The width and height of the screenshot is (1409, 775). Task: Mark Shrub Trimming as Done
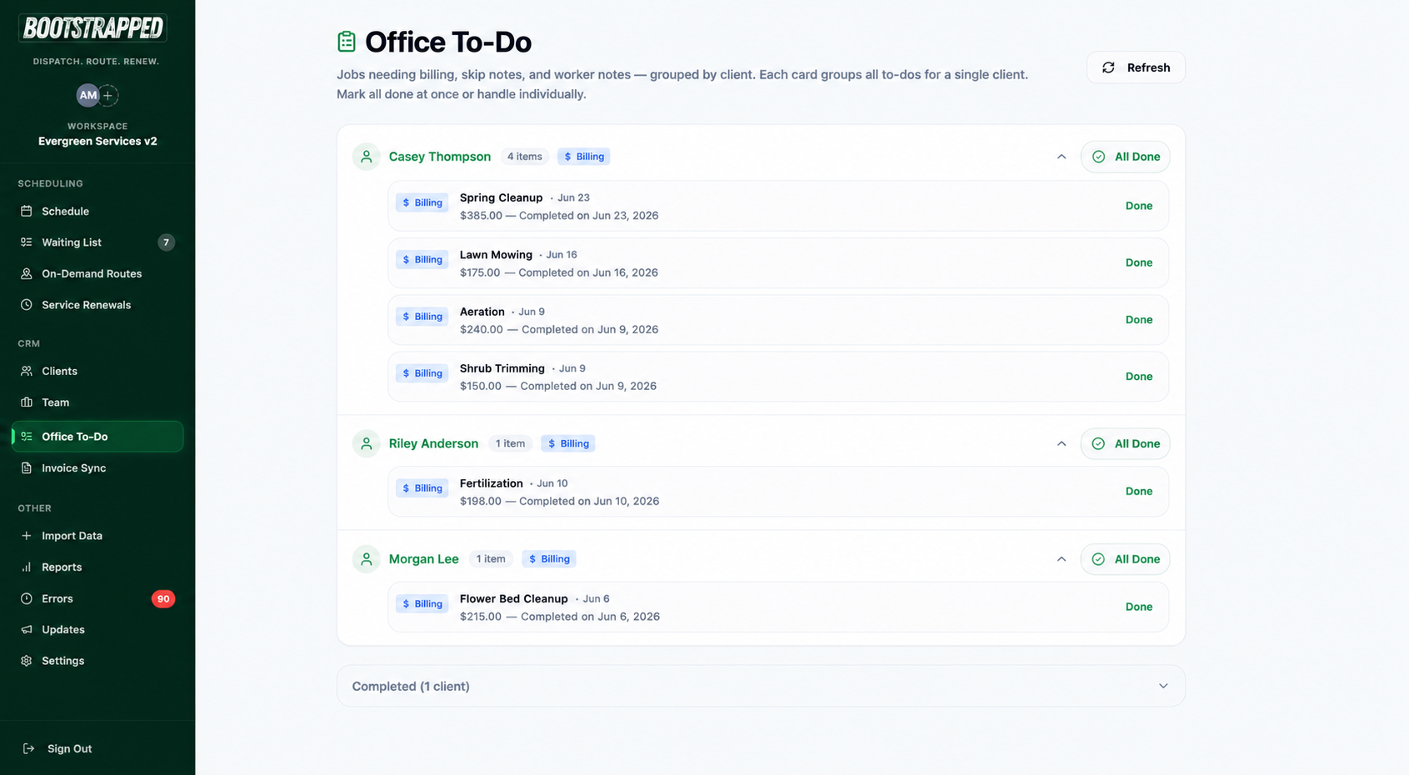pyautogui.click(x=1139, y=377)
